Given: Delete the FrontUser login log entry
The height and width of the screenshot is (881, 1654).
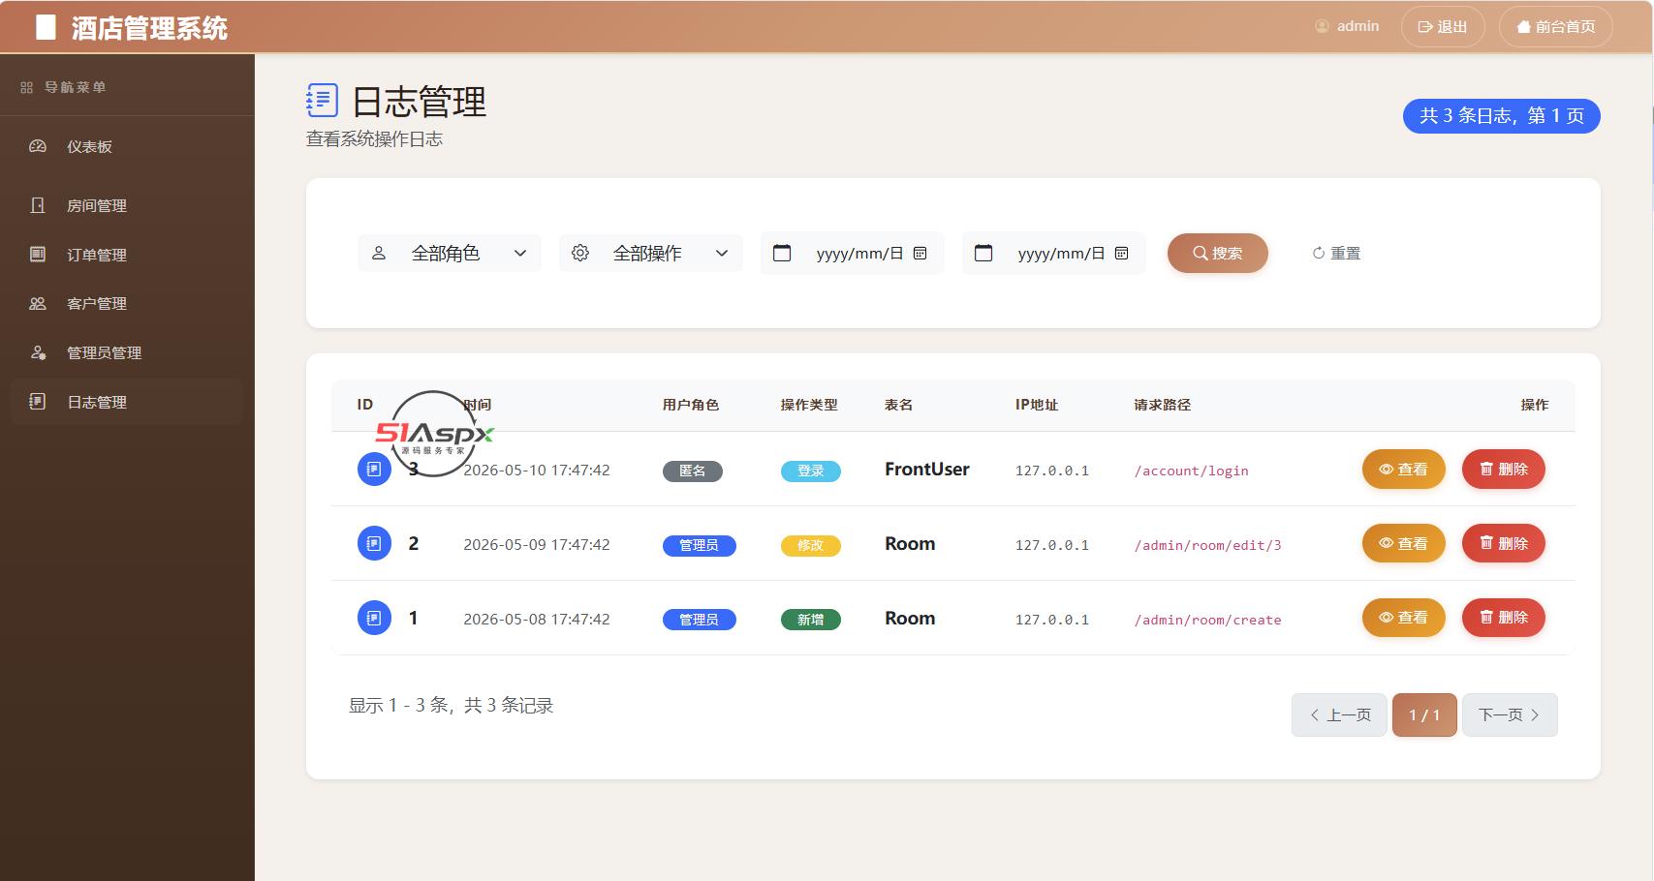Looking at the screenshot, I should (1504, 470).
